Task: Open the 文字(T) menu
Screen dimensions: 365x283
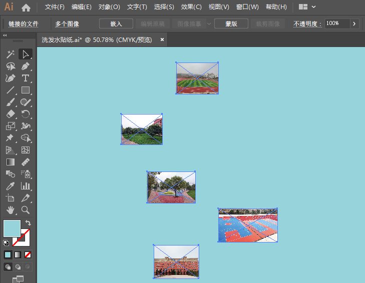Action: click(137, 7)
